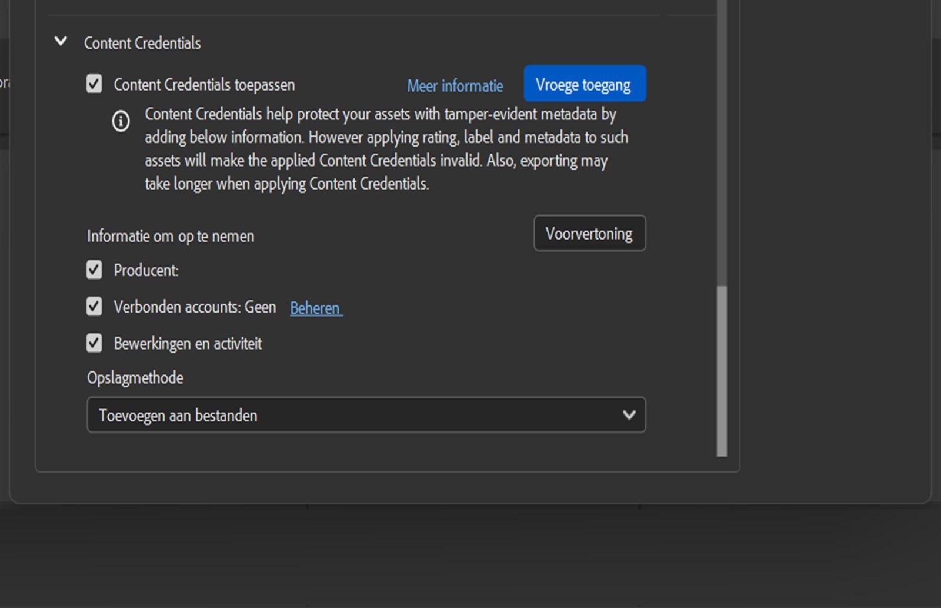The width and height of the screenshot is (941, 608).
Task: Collapse the Content Credentials section chevron
Action: [x=61, y=41]
